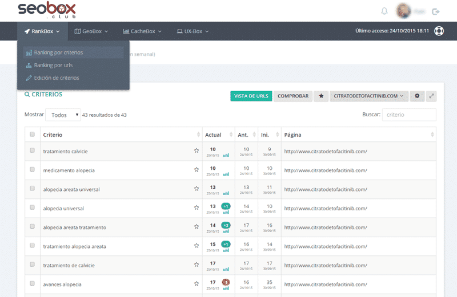Open page link for 'alopecia universal'
This screenshot has width=457, height=297.
(326, 208)
